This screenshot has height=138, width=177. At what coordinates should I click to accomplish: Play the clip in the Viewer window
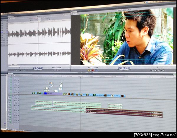point(38,68)
